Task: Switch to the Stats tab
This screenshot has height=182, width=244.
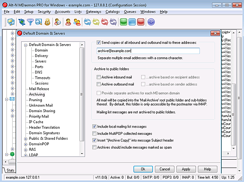Action: click(x=10, y=170)
